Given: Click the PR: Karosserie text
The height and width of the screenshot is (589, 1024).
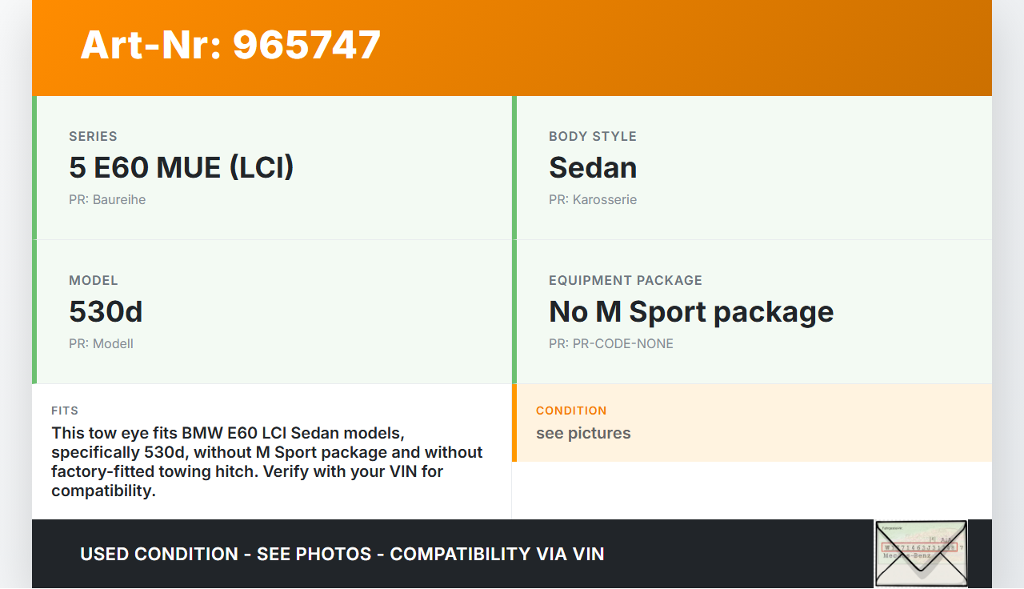Looking at the screenshot, I should 593,200.
